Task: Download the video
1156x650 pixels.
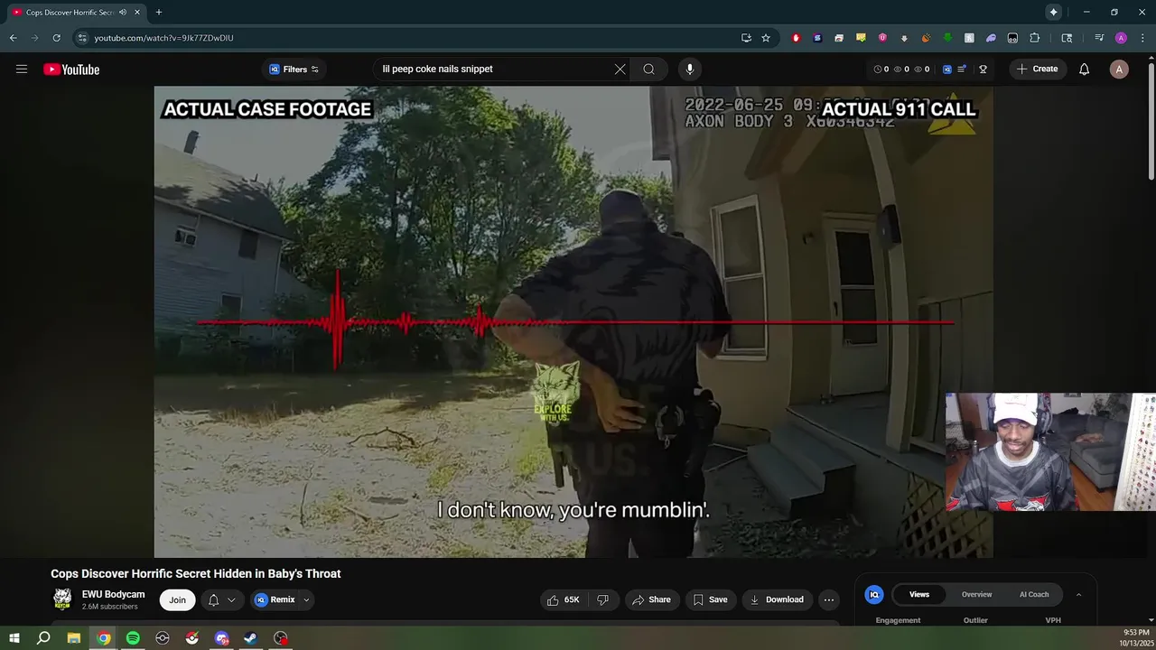Action: click(x=777, y=599)
